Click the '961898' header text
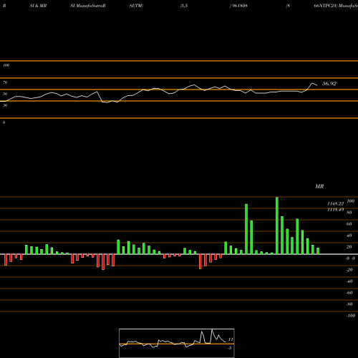 pyautogui.click(x=239, y=6)
